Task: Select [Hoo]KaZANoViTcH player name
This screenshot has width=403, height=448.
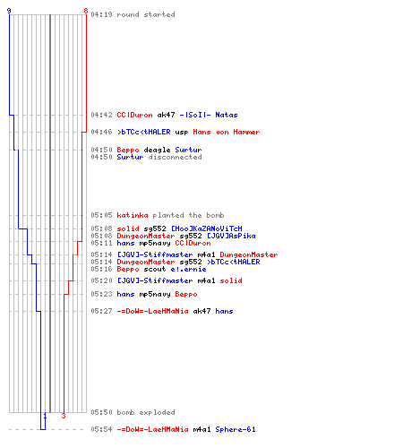Action: (x=207, y=228)
